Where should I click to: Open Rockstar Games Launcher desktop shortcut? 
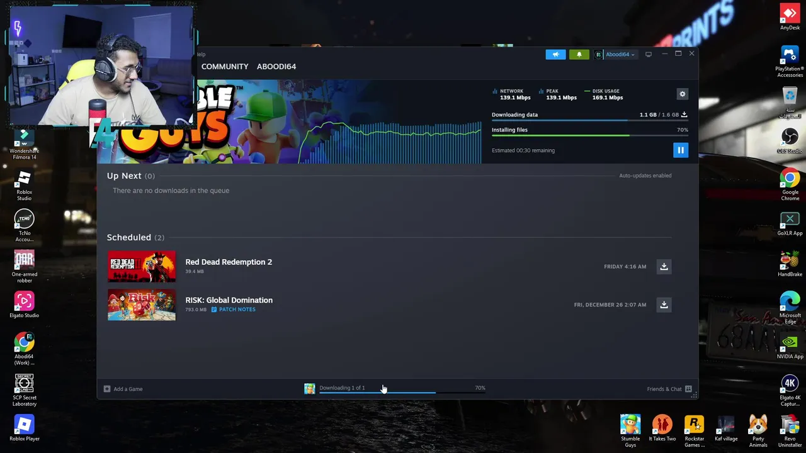(694, 432)
